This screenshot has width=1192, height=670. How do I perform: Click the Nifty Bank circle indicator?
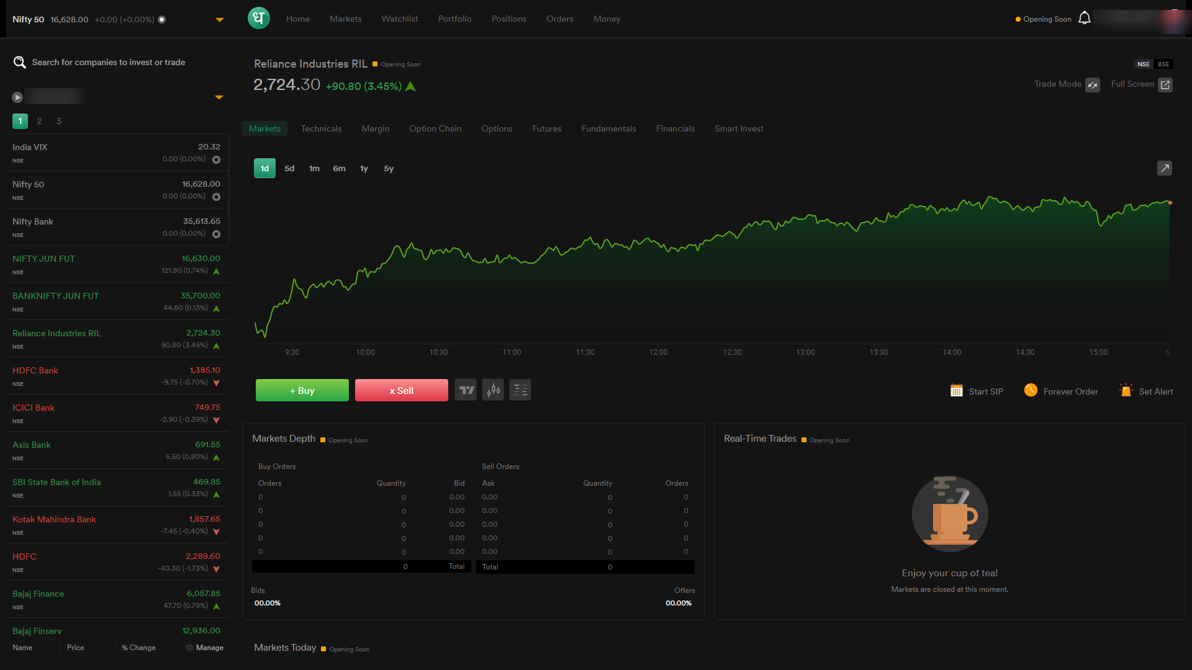(216, 234)
